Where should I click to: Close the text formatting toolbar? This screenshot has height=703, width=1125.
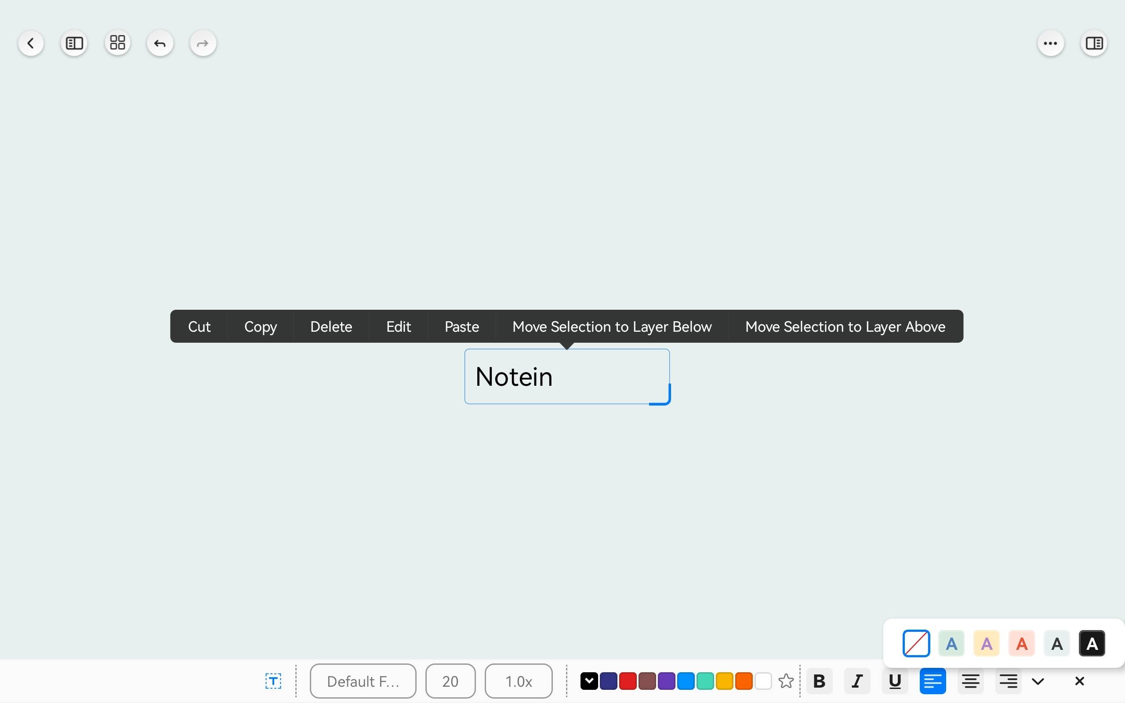[x=1079, y=681]
